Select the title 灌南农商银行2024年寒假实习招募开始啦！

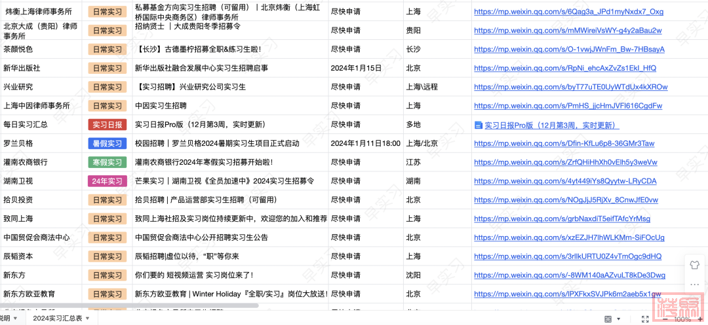point(204,162)
